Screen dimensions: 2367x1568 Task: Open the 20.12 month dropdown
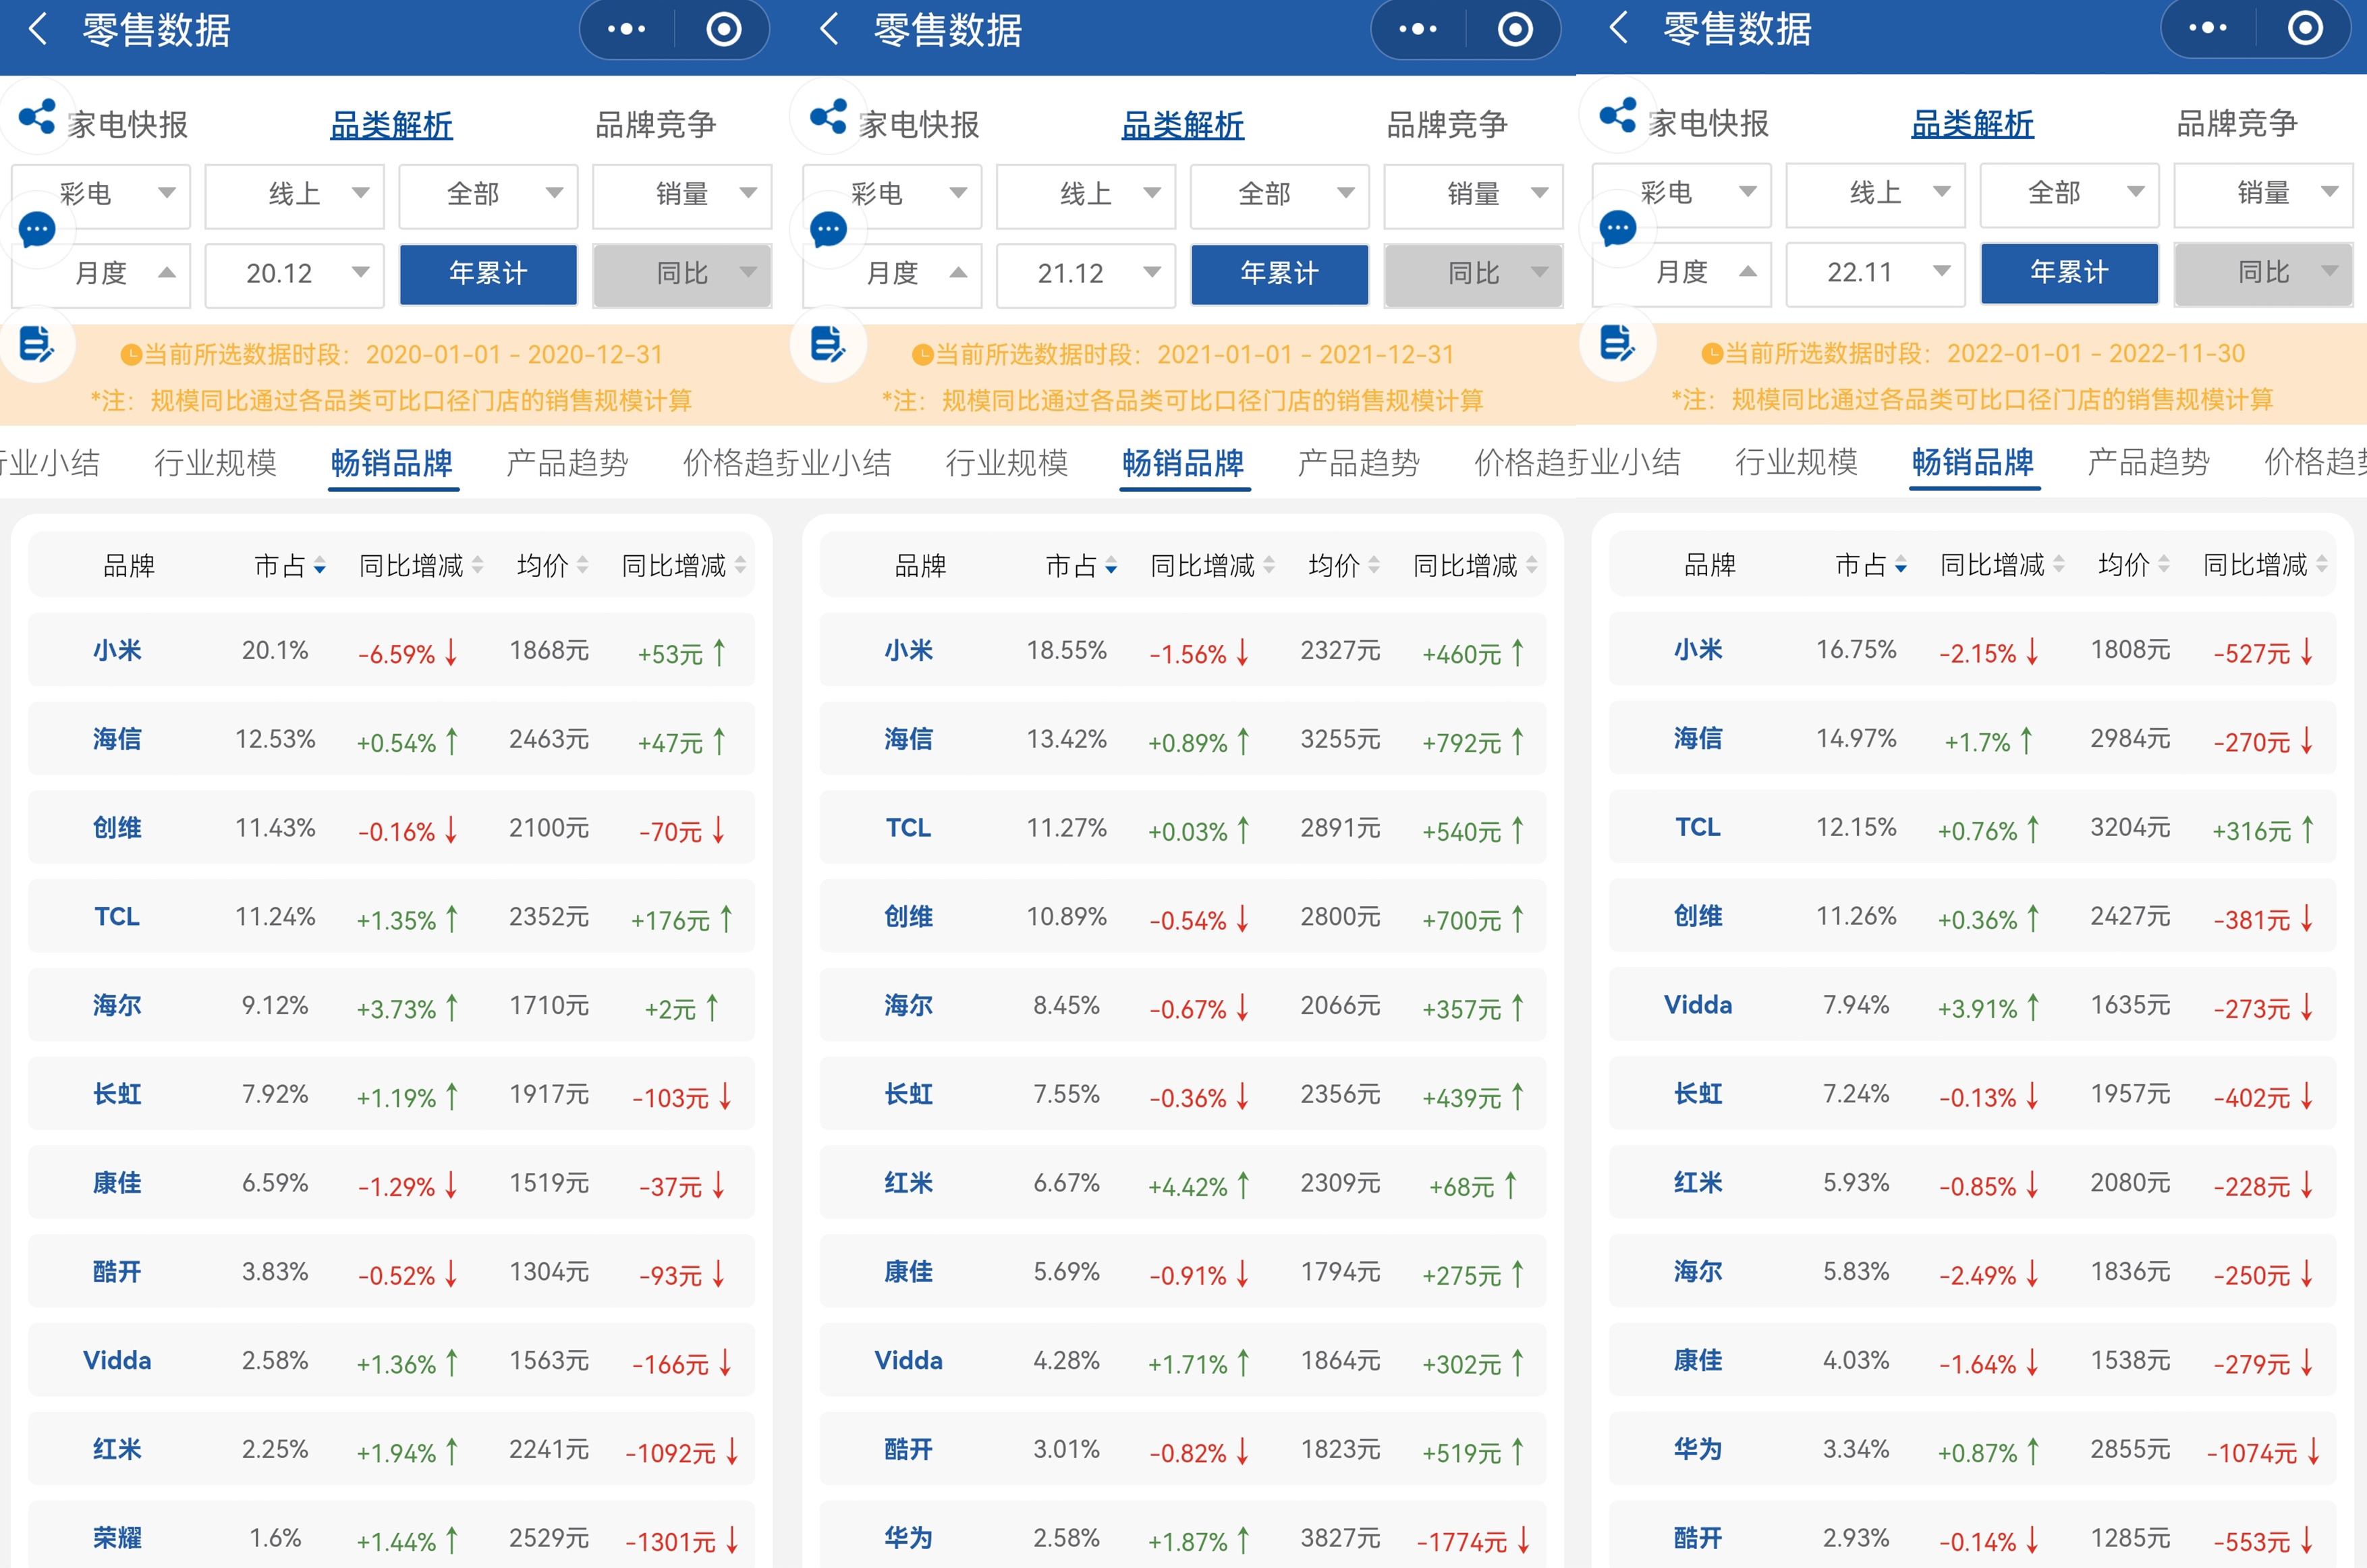294,273
